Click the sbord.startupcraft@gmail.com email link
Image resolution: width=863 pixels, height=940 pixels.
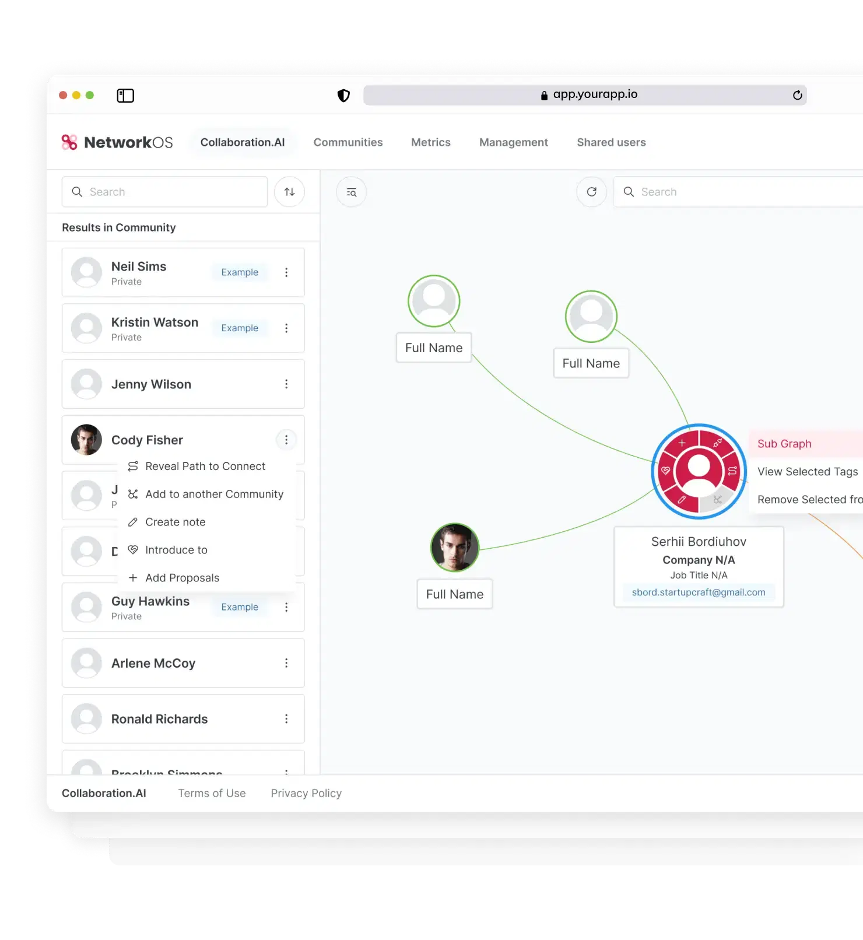tap(698, 592)
